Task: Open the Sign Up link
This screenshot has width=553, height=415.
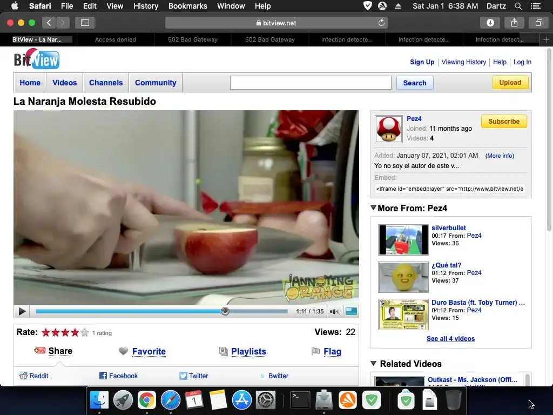Action: (x=422, y=62)
